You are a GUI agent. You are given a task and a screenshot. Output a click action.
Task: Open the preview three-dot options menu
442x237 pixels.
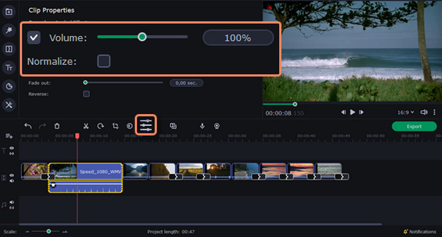tap(434, 112)
